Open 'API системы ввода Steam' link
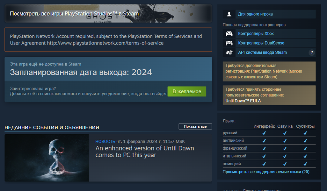The width and height of the screenshot is (327, 191). (x=262, y=53)
